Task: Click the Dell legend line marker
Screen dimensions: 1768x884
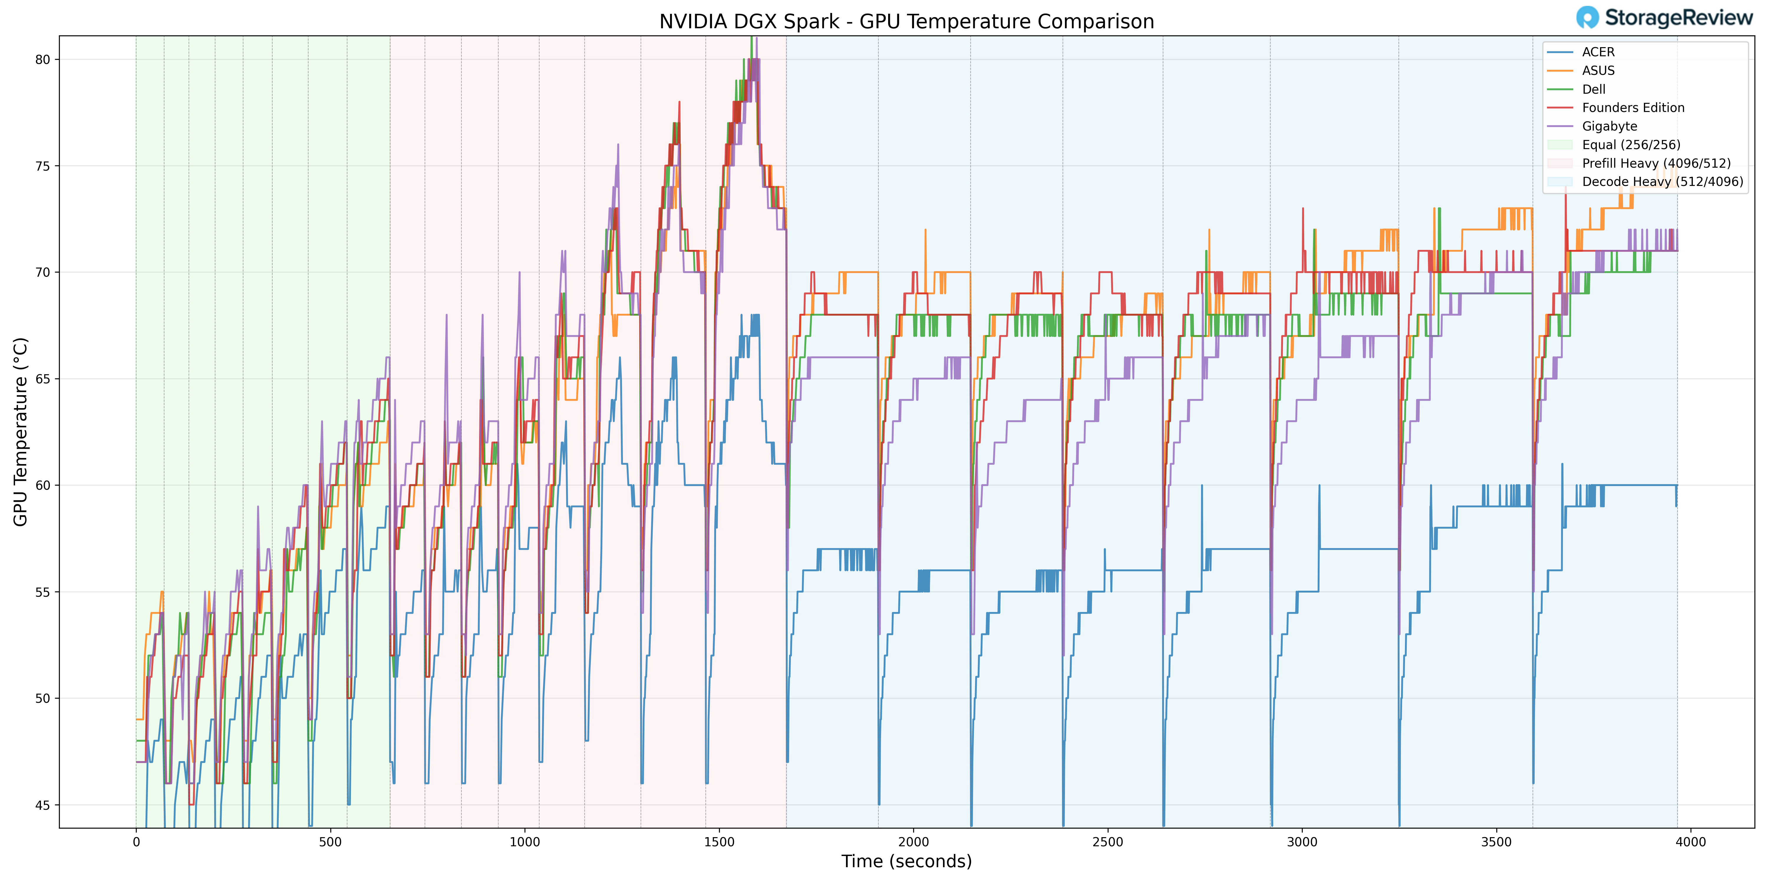Action: 1560,89
